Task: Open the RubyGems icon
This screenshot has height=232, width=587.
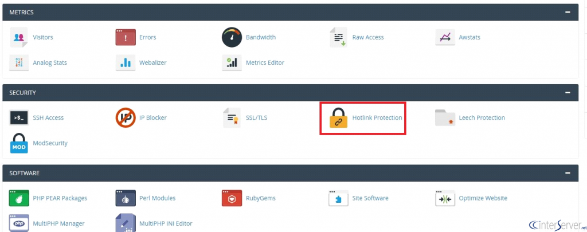Action: tap(232, 198)
